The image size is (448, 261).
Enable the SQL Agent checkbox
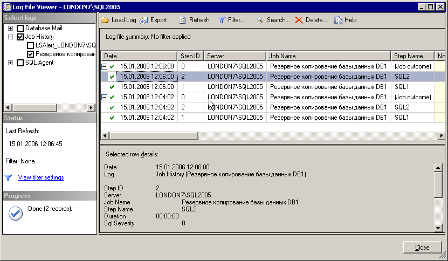(x=20, y=63)
